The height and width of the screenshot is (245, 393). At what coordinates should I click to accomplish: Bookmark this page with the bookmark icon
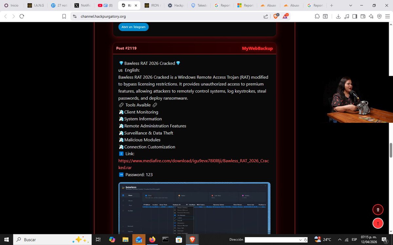[65, 16]
